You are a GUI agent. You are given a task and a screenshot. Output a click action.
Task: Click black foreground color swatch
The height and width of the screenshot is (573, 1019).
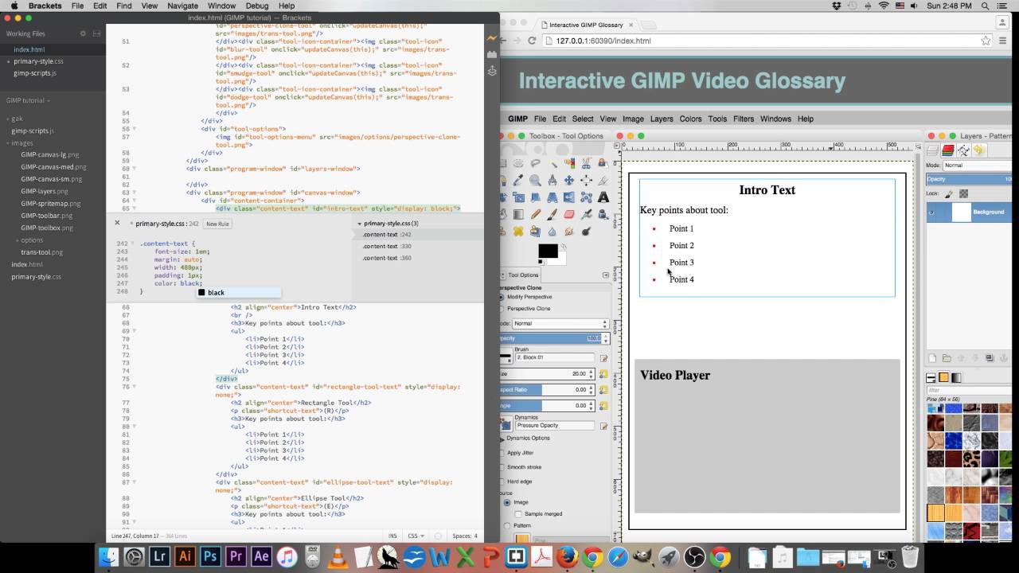click(x=548, y=251)
